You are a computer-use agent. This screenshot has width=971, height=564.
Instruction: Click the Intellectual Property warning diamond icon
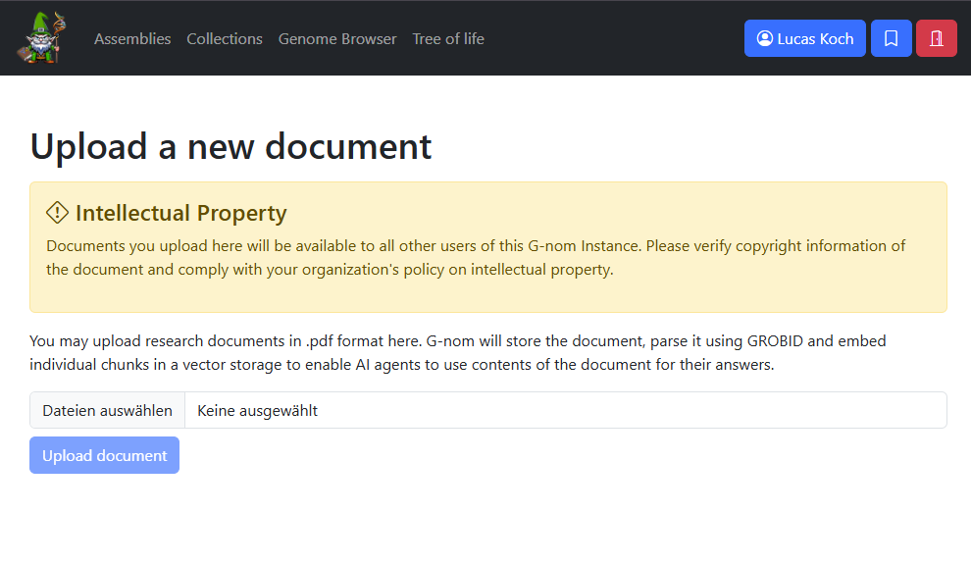click(57, 212)
